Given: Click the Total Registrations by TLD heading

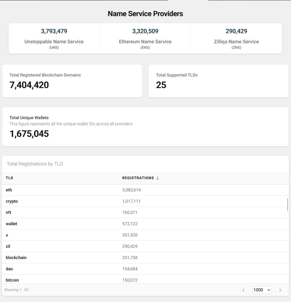Looking at the screenshot, I should (x=35, y=164).
